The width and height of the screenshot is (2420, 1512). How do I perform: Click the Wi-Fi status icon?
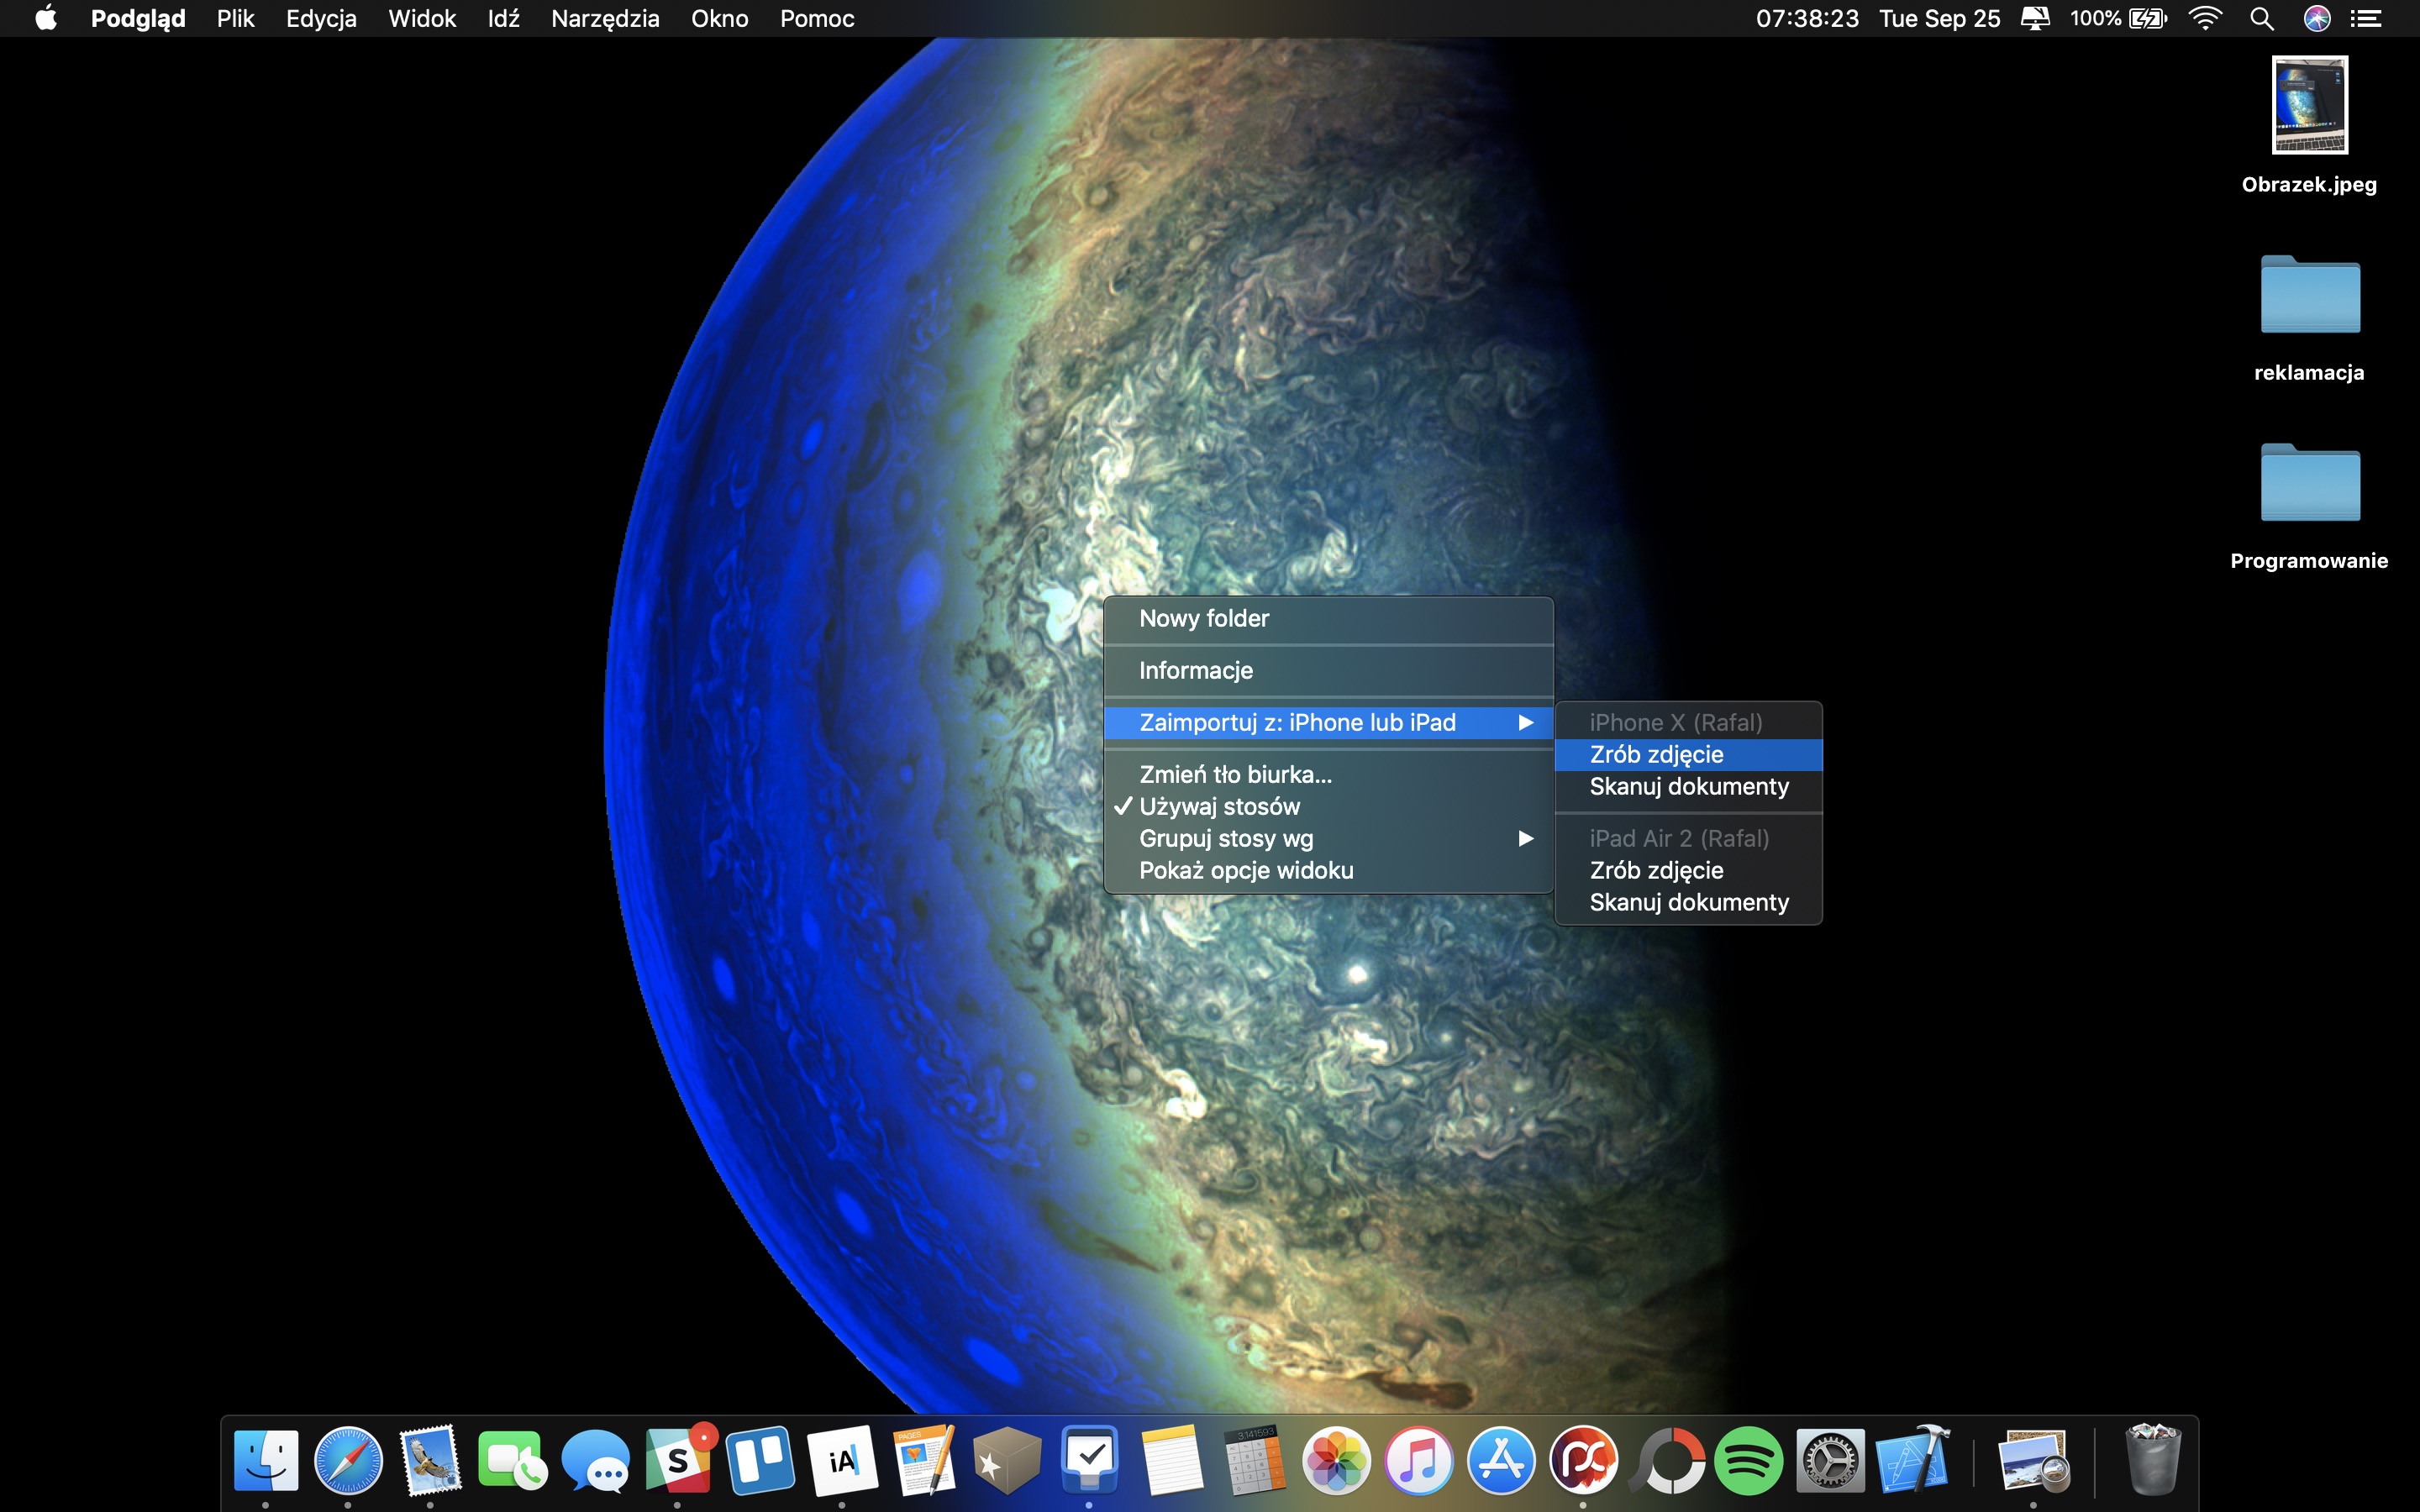click(x=2205, y=18)
